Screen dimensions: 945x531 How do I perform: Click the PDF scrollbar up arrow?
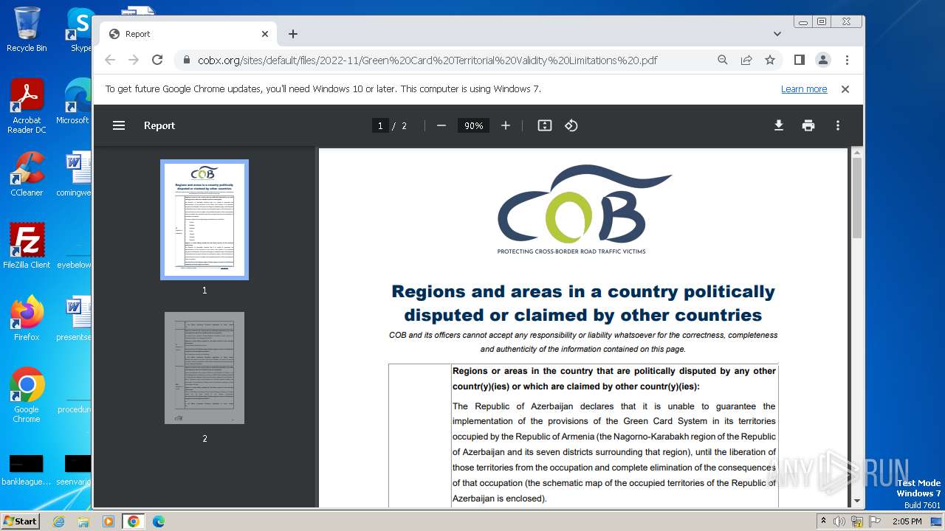pos(856,153)
